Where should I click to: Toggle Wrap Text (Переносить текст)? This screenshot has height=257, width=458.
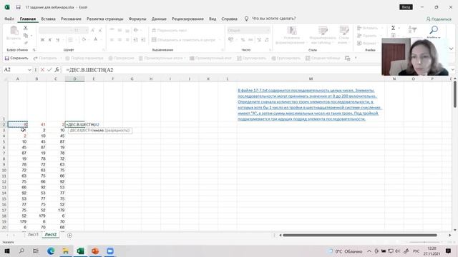pyautogui.click(x=169, y=30)
